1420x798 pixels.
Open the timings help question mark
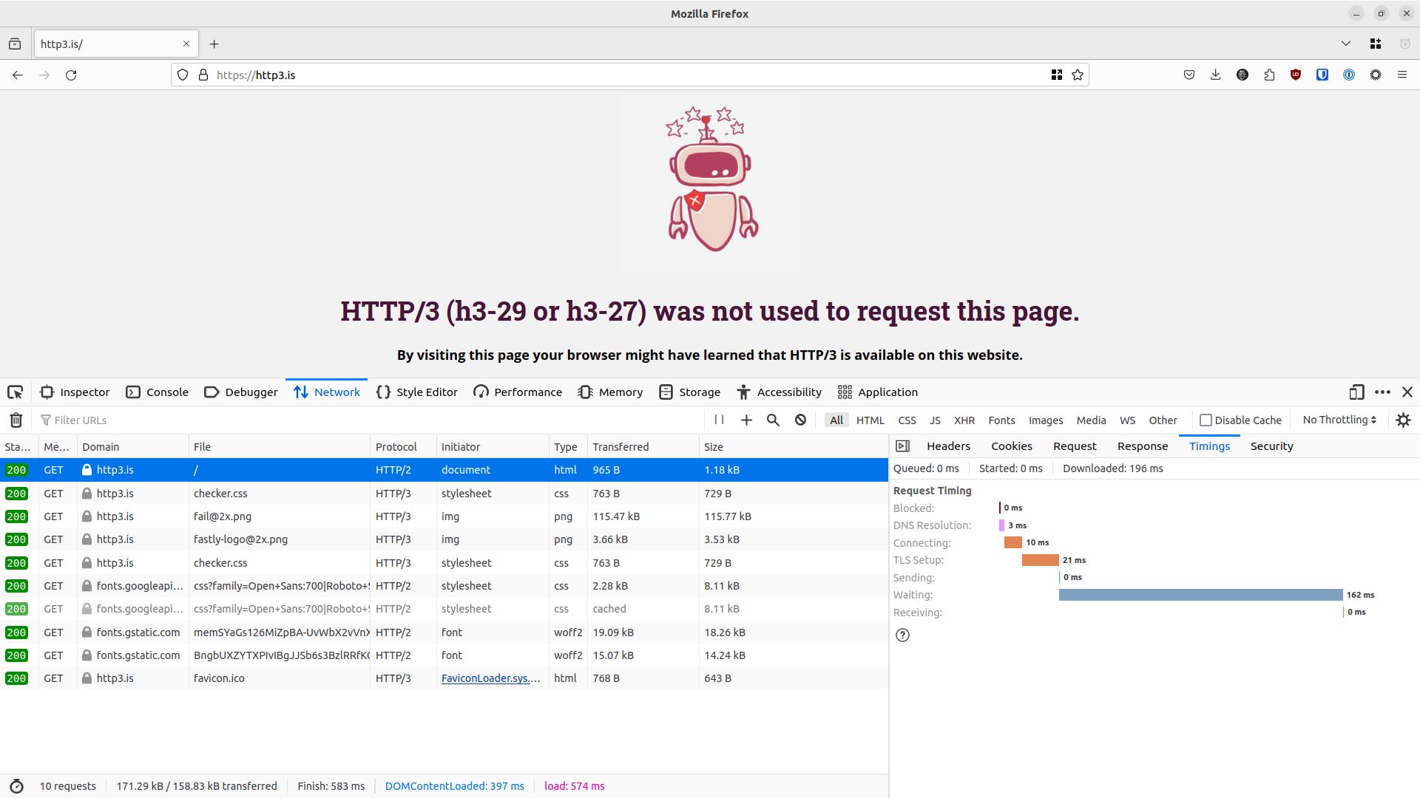[902, 635]
